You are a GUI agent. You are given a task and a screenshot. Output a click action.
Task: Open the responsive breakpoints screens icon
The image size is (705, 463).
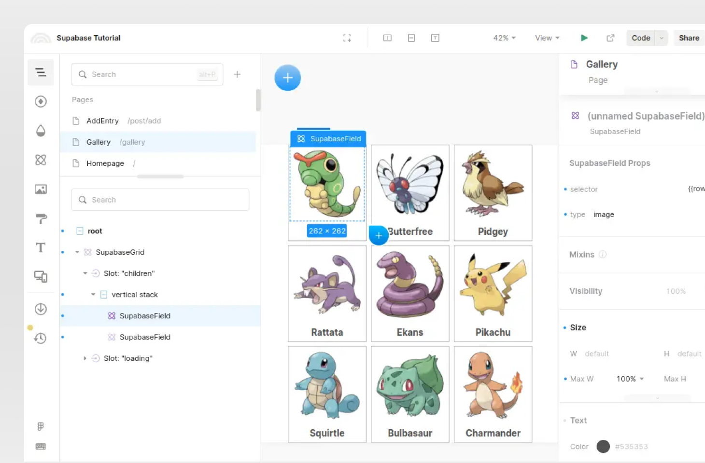tap(41, 276)
